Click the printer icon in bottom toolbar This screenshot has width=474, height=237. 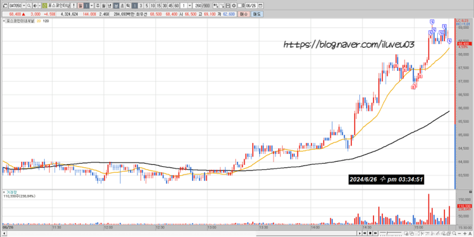pyautogui.click(x=449, y=233)
